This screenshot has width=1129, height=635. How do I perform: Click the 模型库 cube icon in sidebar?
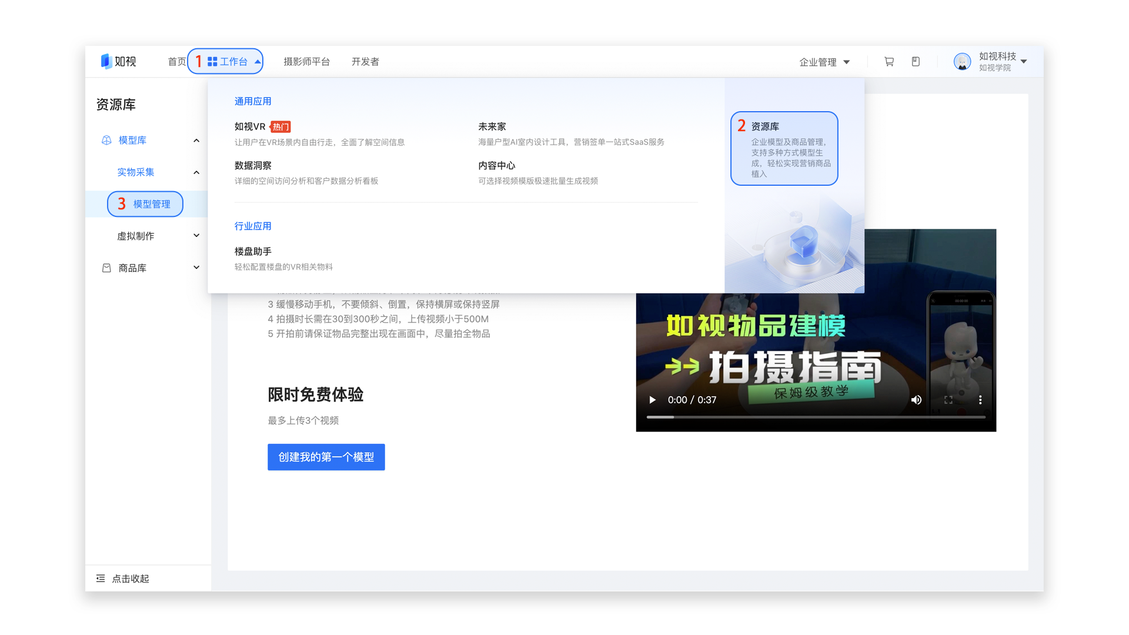click(x=106, y=140)
